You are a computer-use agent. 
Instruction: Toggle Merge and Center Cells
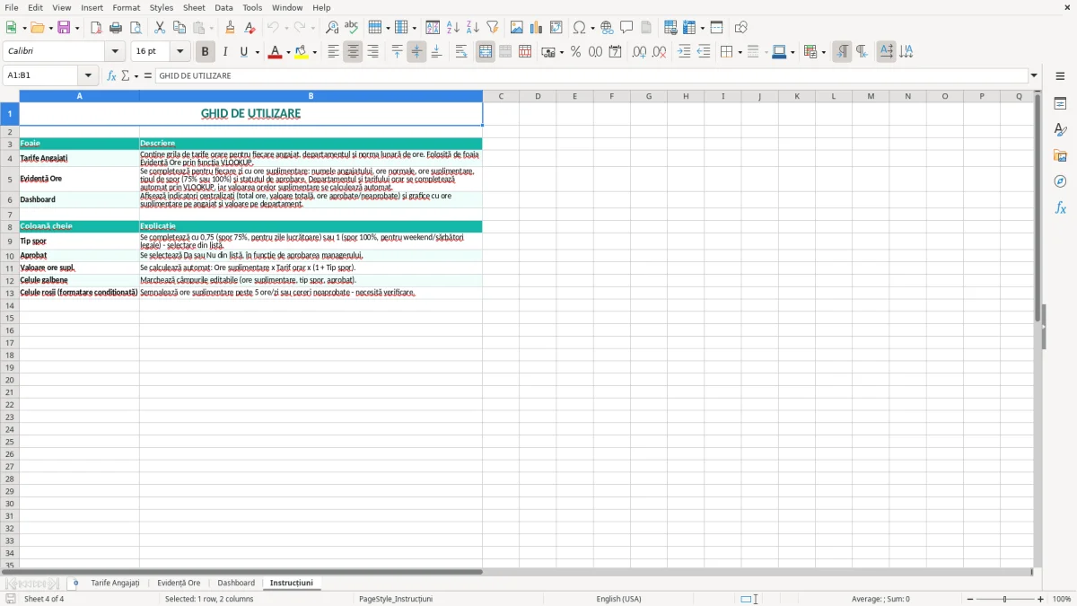tap(486, 52)
